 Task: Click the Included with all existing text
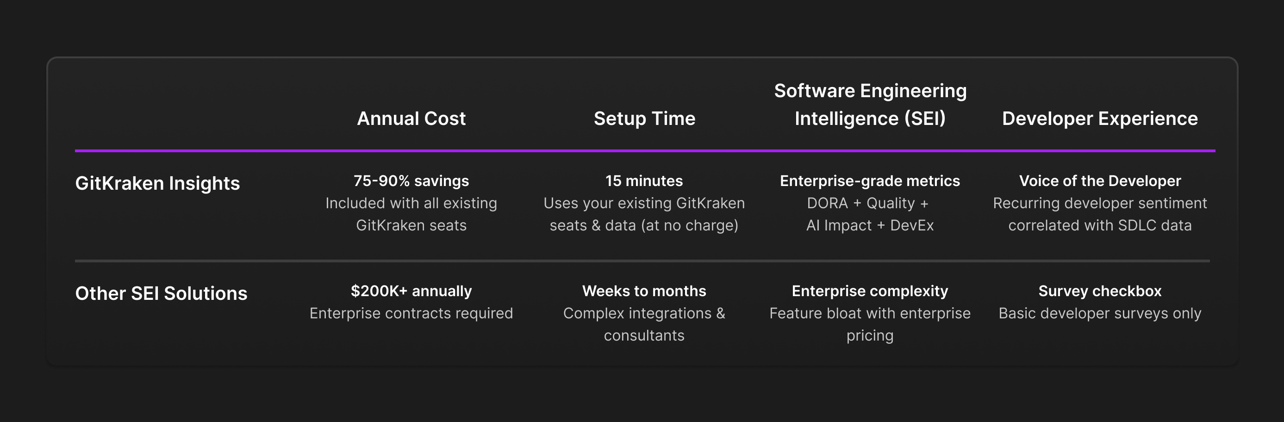point(411,203)
